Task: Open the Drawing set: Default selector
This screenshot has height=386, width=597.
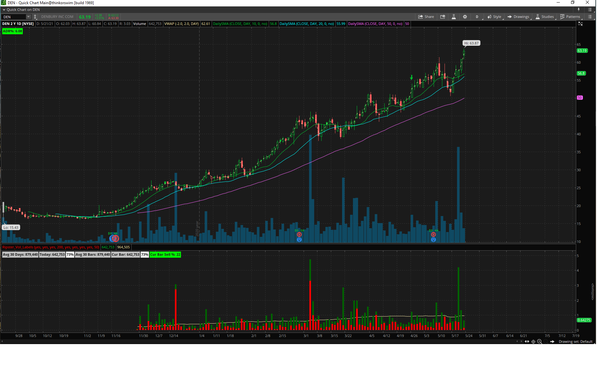Action: (576, 342)
